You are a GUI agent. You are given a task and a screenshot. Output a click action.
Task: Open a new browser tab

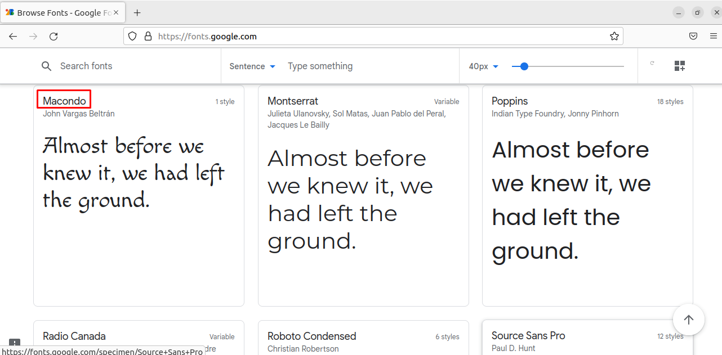(x=137, y=12)
